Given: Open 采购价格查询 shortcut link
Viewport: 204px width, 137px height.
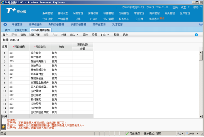Looking at the screenshot, I should point(56,24).
